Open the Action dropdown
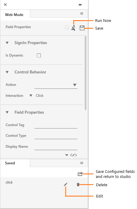The height and width of the screenshot is (209, 137). pos(56,85)
